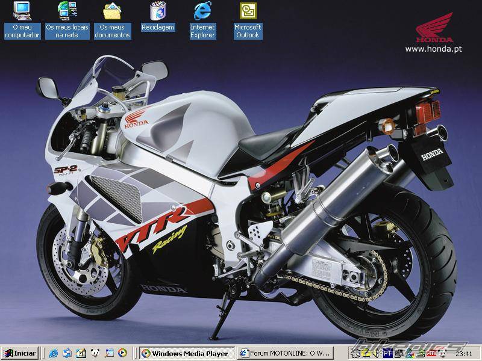This screenshot has width=482, height=361.
Task: Click the 23:41 system clock
Action: [464, 354]
